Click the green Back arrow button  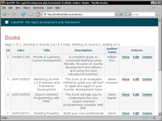pyautogui.click(x=5, y=14)
